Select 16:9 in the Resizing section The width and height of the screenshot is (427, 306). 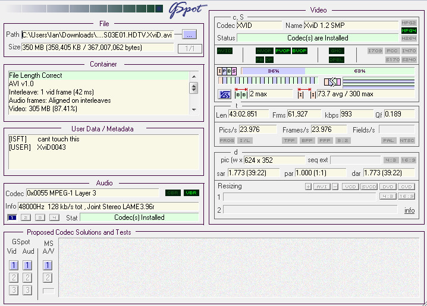pyautogui.click(x=406, y=196)
